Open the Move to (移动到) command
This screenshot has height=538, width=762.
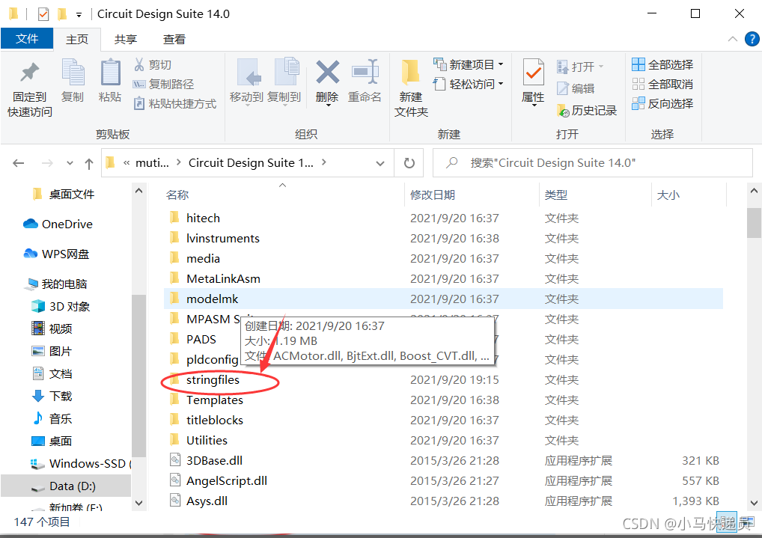coord(246,82)
